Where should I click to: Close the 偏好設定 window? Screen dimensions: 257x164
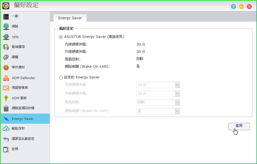pyautogui.click(x=249, y=7)
